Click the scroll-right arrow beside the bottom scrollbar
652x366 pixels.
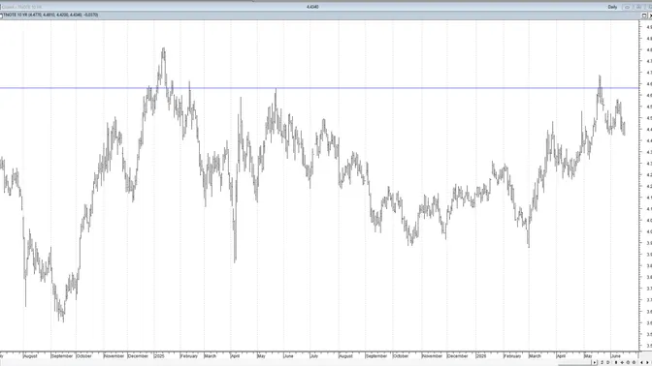(595, 362)
